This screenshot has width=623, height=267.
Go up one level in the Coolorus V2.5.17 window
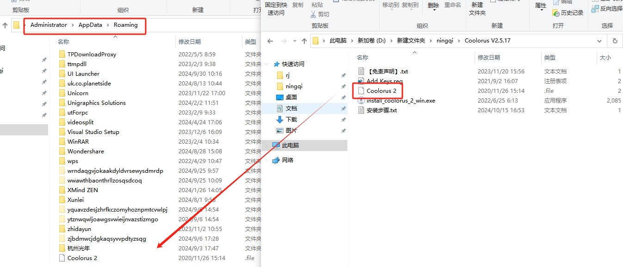point(304,41)
